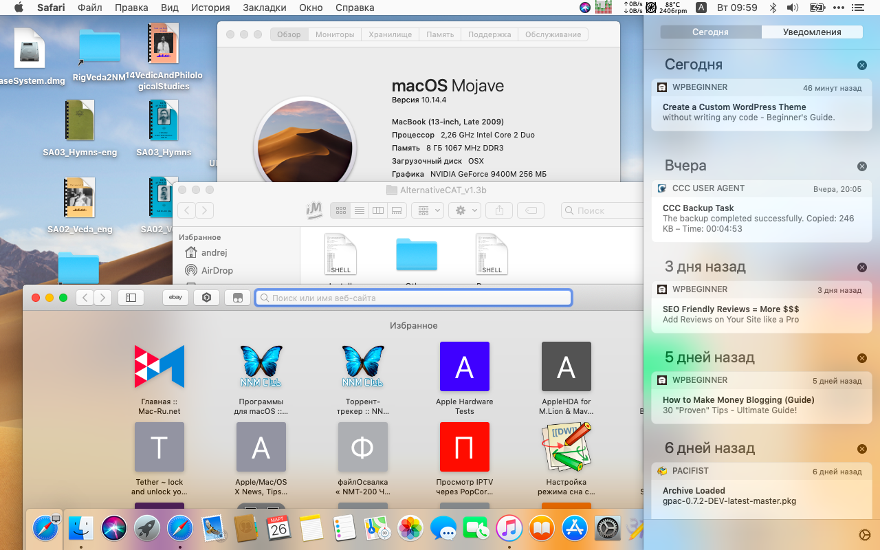880x550 pixels.
Task: Open Finder from the Dock
Action: coord(81,528)
